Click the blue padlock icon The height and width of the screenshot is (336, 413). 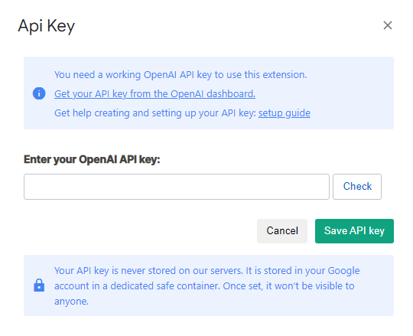39,285
